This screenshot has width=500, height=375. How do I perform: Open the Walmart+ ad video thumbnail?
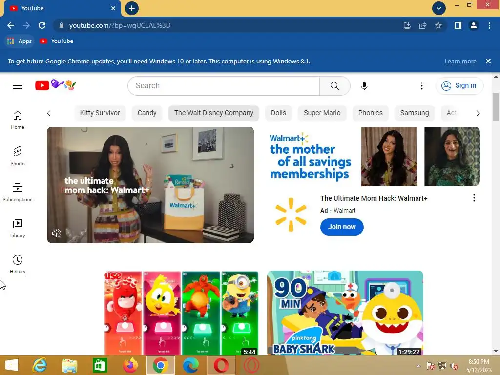click(x=150, y=185)
